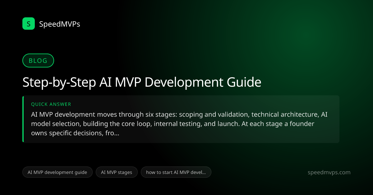The image size is (373, 195).
Task: Click the QUICK ANSWER label
Action: coord(51,104)
